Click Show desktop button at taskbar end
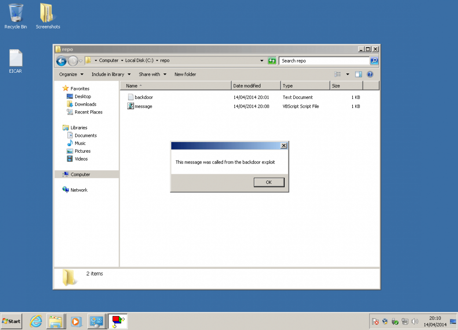458x330 pixels. pyautogui.click(x=453, y=321)
